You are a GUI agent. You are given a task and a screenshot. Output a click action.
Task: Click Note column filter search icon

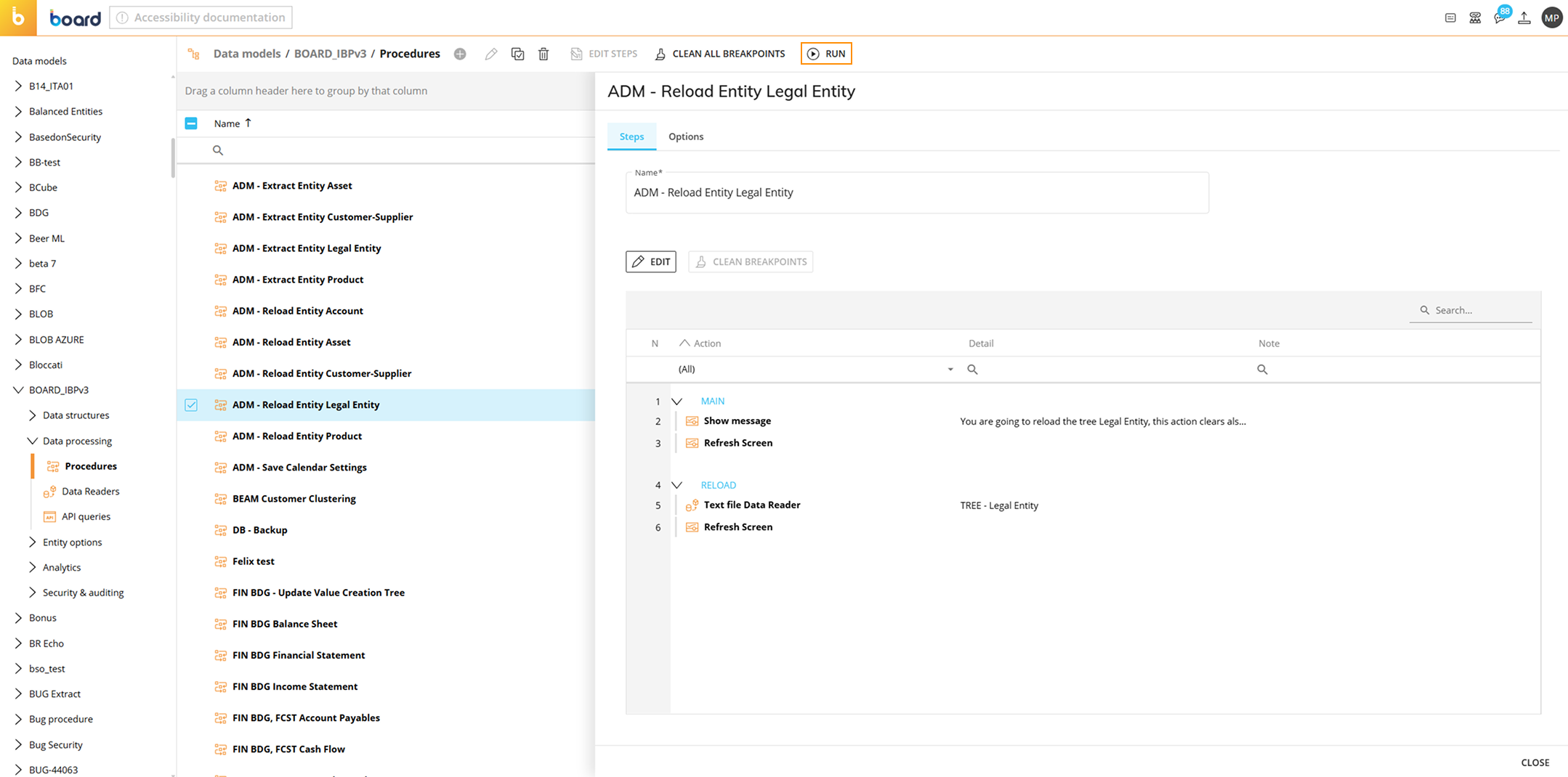point(1262,370)
